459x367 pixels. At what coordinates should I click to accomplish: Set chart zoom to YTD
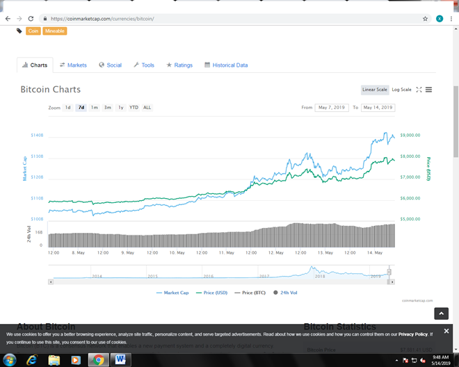pos(134,108)
